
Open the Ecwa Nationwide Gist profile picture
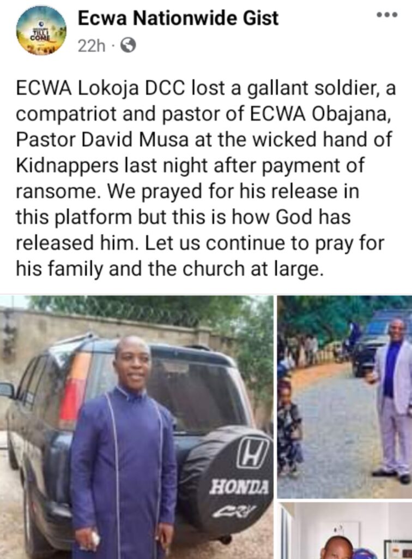[41, 31]
